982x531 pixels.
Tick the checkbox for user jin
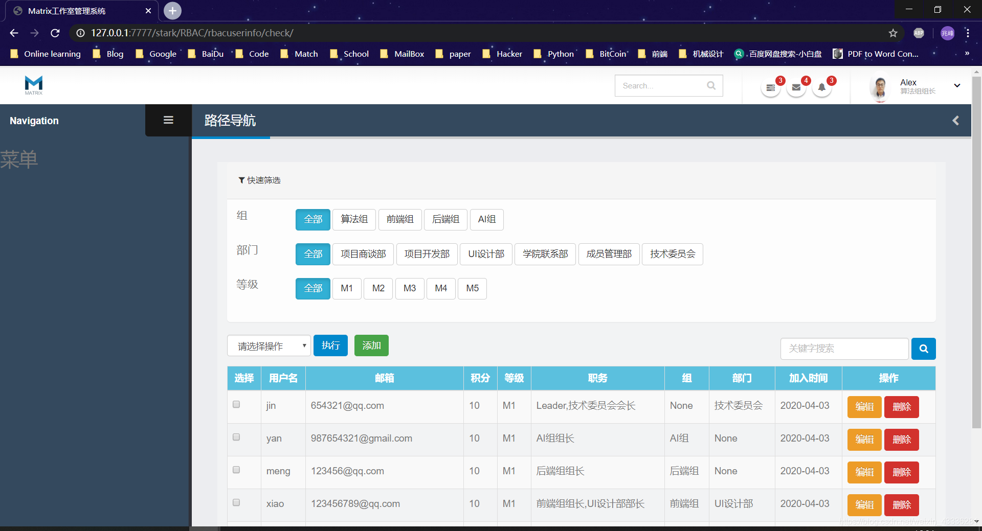pyautogui.click(x=236, y=404)
